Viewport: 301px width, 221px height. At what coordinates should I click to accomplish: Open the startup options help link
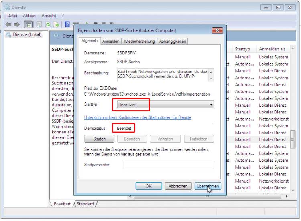tap(137, 118)
